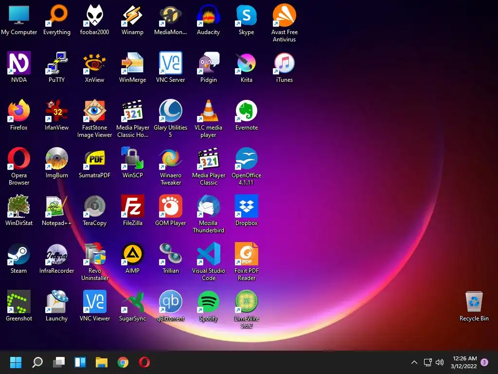Viewport: 498px width, 374px height.
Task: Click the WinDirStat tree icon
Action: point(19,206)
